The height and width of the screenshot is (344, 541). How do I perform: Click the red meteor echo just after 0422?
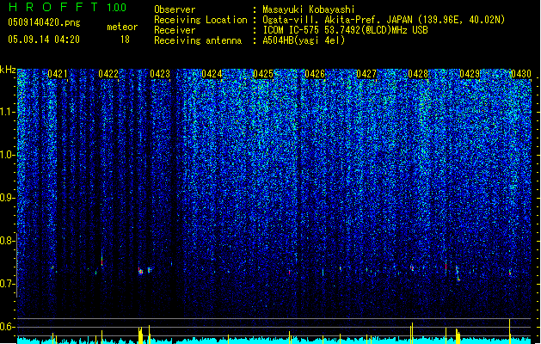pyautogui.click(x=101, y=261)
